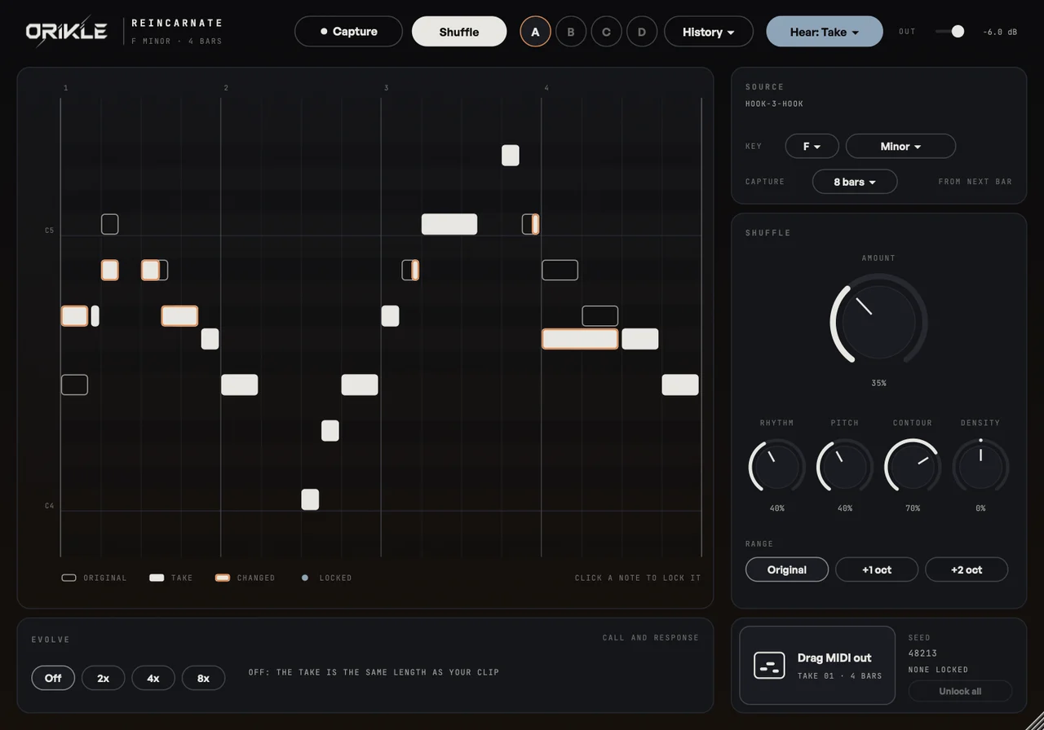
Task: Set range to +1 oct
Action: point(877,569)
